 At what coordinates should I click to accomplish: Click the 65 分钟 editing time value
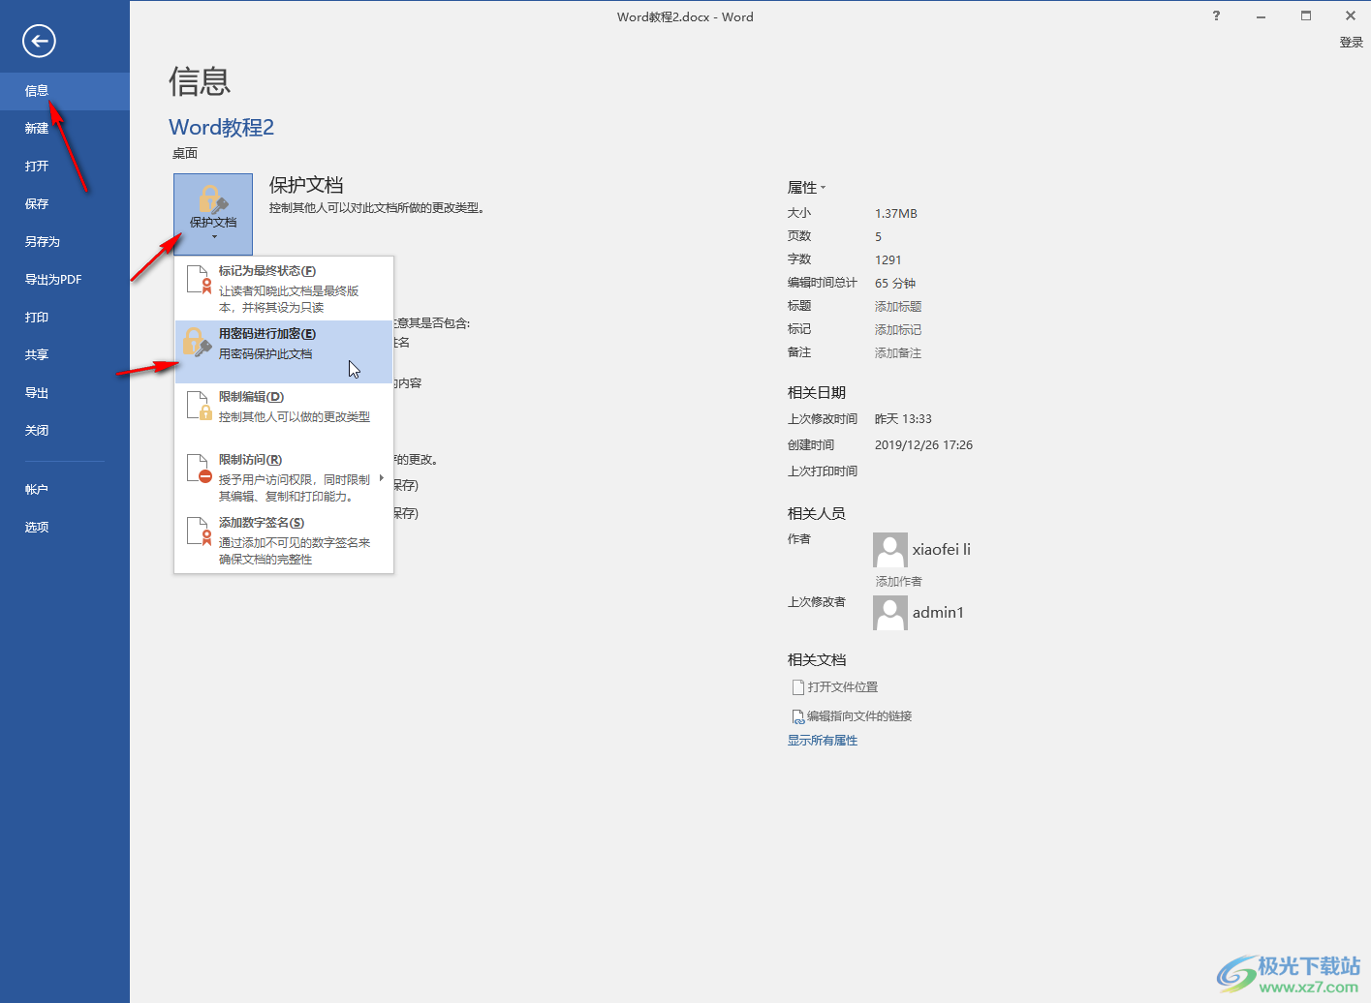895,284
